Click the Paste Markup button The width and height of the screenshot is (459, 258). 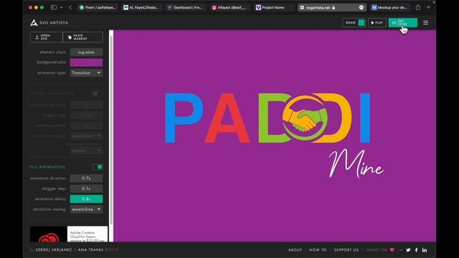click(x=82, y=37)
